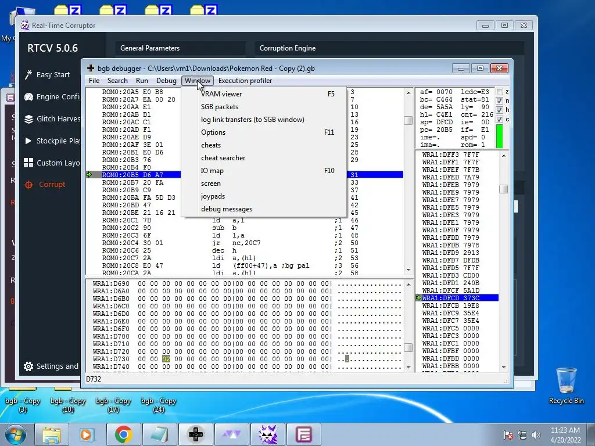
Task: Uncheck the n flag checkbox
Action: [x=499, y=100]
